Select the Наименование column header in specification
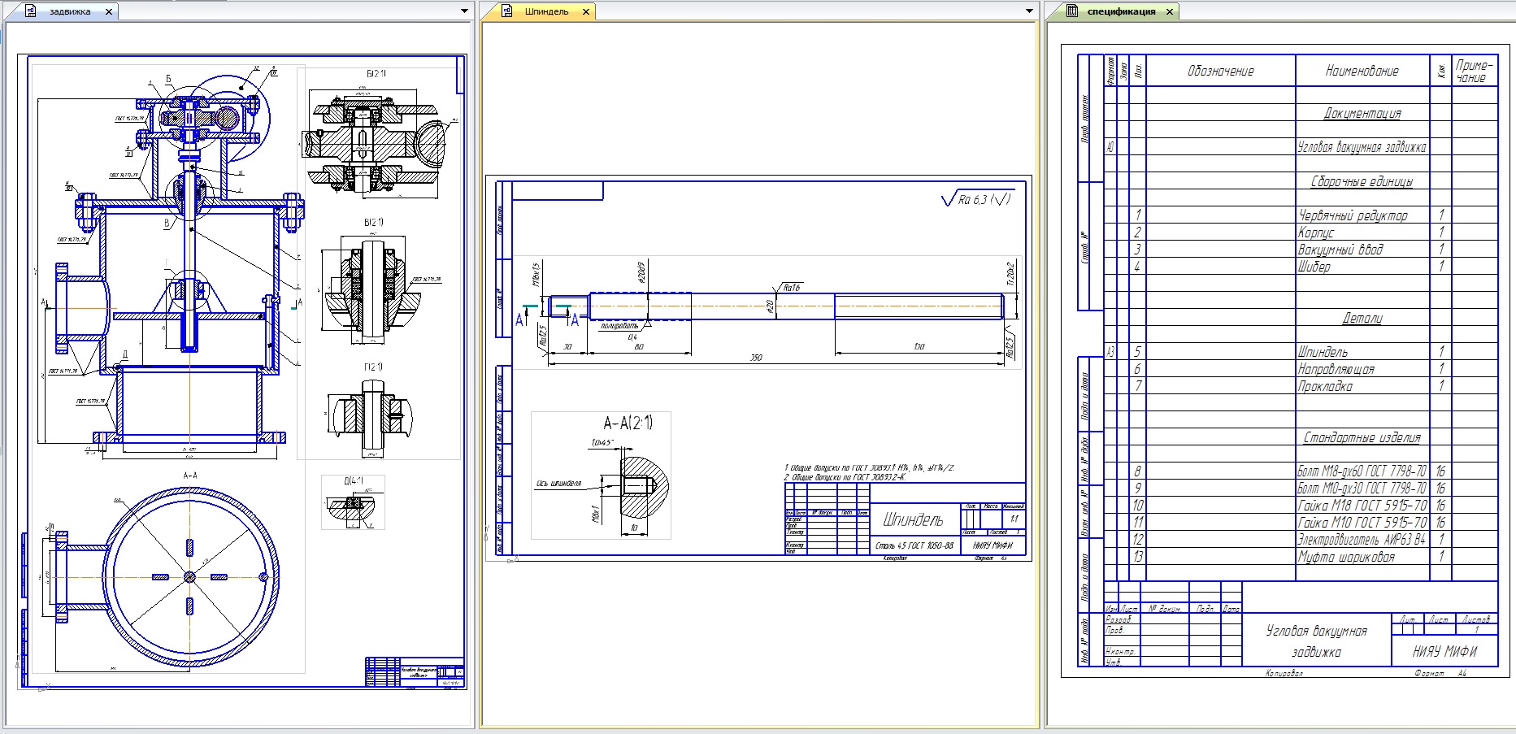The image size is (1516, 734). 1362,71
